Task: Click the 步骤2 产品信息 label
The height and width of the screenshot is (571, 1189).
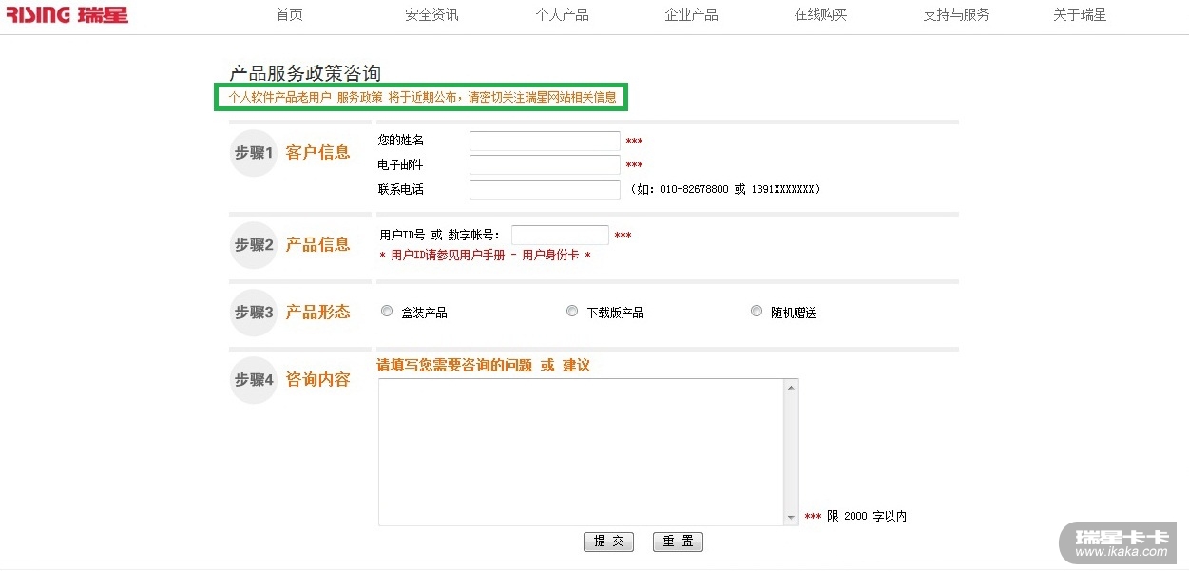Action: pyautogui.click(x=291, y=244)
